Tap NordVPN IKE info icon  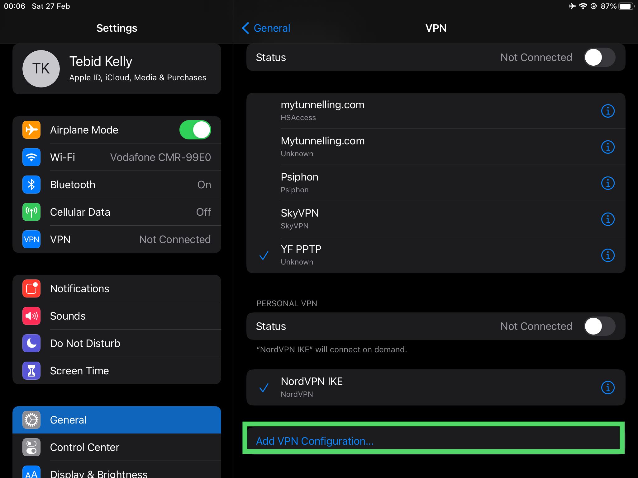tap(607, 387)
